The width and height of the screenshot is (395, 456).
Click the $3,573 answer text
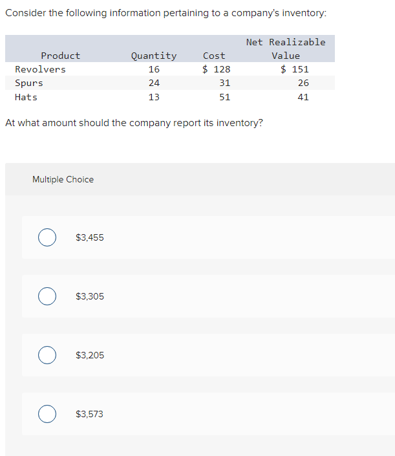tap(89, 414)
